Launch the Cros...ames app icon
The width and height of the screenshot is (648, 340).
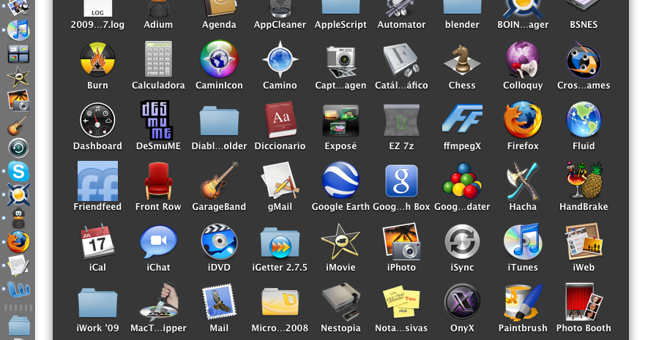click(x=584, y=60)
